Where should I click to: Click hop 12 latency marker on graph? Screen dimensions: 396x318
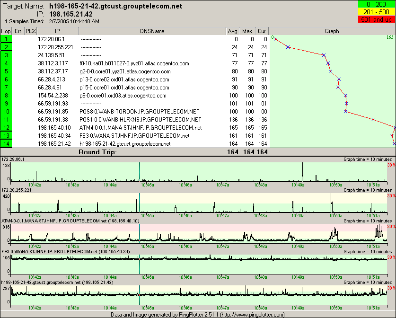click(395, 127)
